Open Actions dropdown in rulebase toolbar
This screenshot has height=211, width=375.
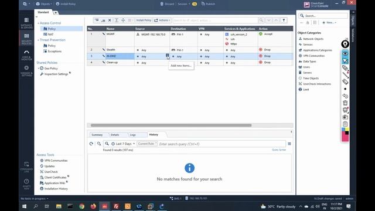(x=162, y=21)
